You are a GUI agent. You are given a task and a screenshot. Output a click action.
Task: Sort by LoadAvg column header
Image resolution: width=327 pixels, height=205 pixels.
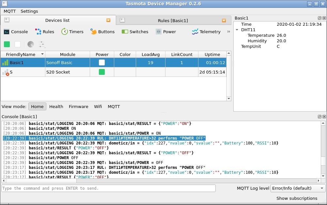(150, 54)
